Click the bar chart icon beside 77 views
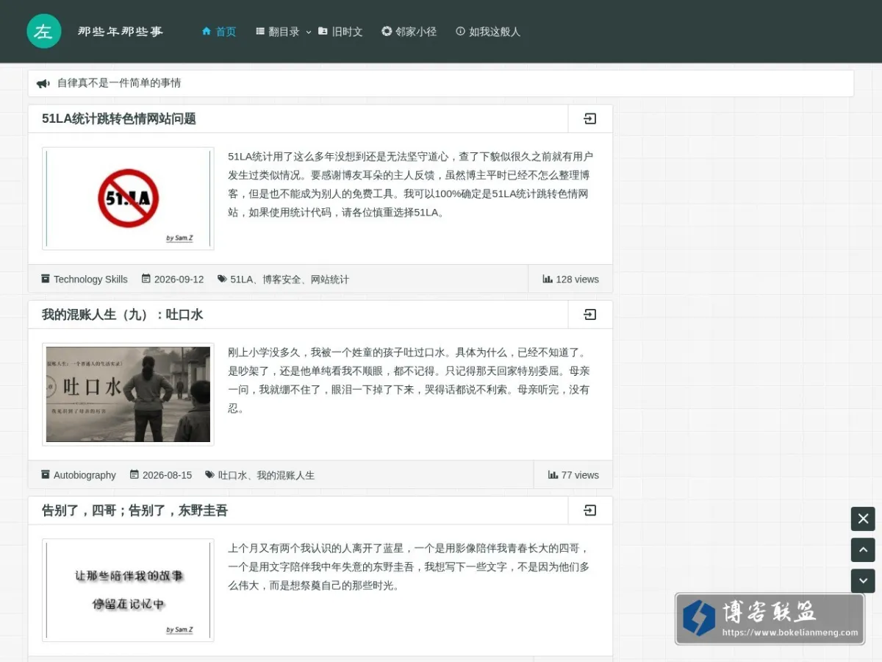This screenshot has height=662, width=882. [x=553, y=474]
